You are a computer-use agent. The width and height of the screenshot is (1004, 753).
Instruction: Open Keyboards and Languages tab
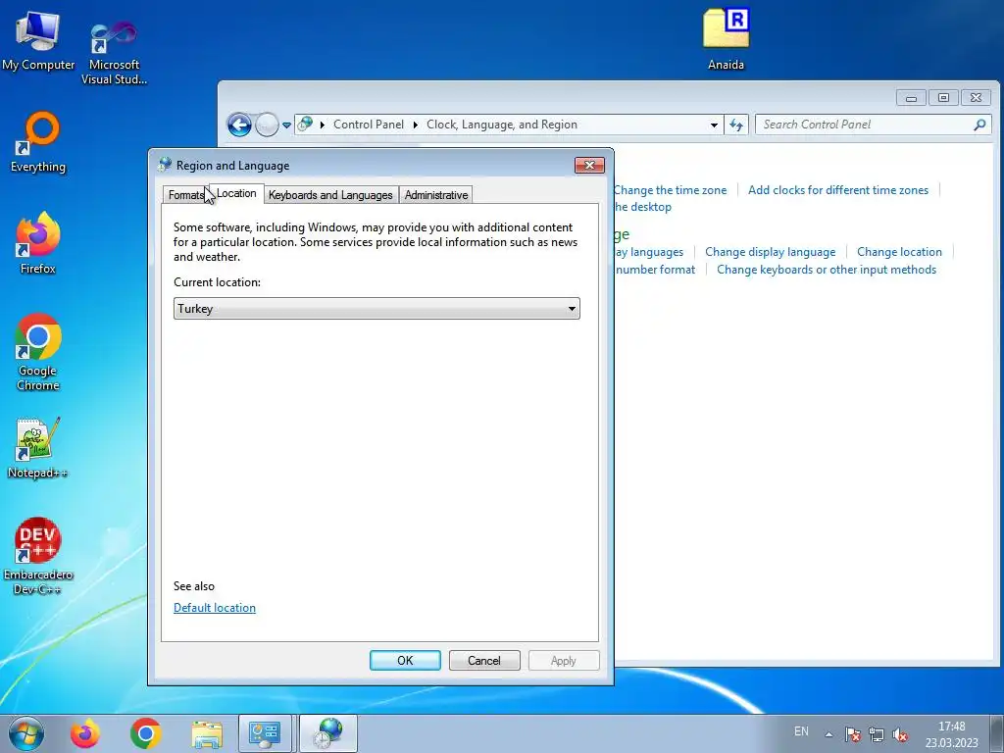coord(330,195)
